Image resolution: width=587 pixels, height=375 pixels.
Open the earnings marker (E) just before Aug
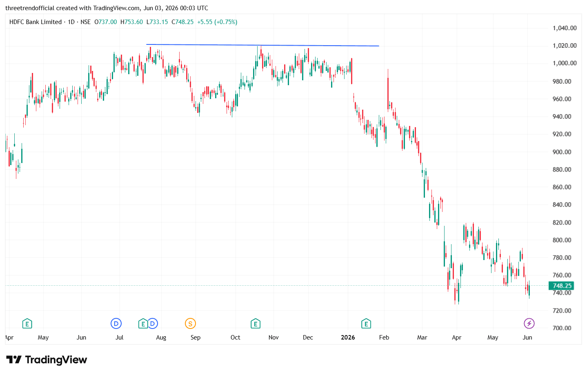(x=143, y=324)
